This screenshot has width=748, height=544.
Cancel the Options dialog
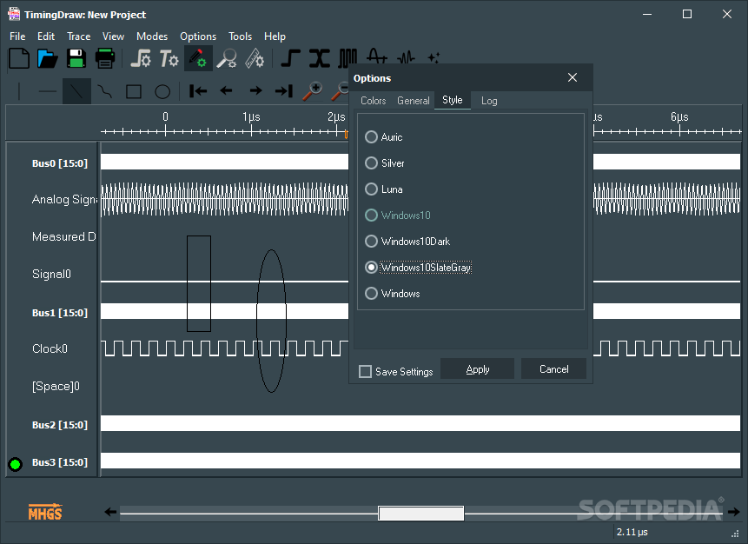[x=554, y=368]
